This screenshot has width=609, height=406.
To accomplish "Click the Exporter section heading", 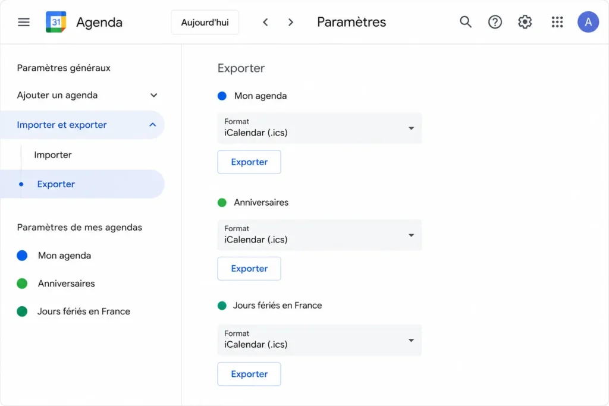I will 241,68.
